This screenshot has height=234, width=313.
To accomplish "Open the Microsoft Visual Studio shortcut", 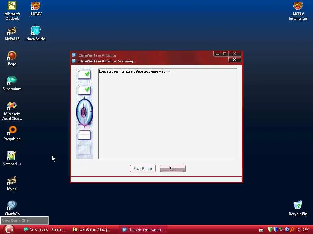I will point(12,111).
